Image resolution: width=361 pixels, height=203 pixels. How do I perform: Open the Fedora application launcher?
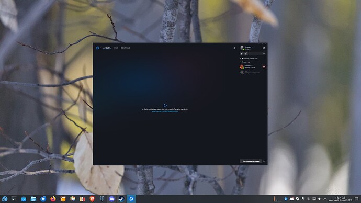tap(5, 199)
